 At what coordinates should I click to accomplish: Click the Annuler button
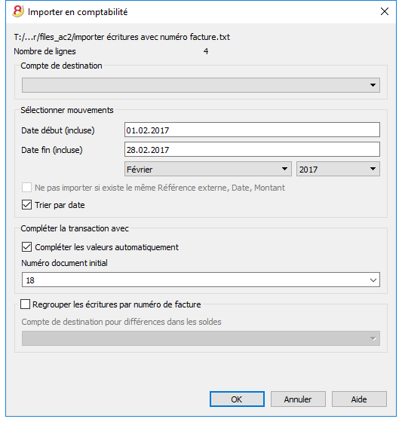(298, 399)
